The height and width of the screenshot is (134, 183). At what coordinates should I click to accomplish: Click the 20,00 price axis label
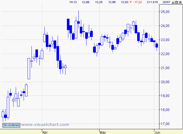pyautogui.click(x=165, y=82)
